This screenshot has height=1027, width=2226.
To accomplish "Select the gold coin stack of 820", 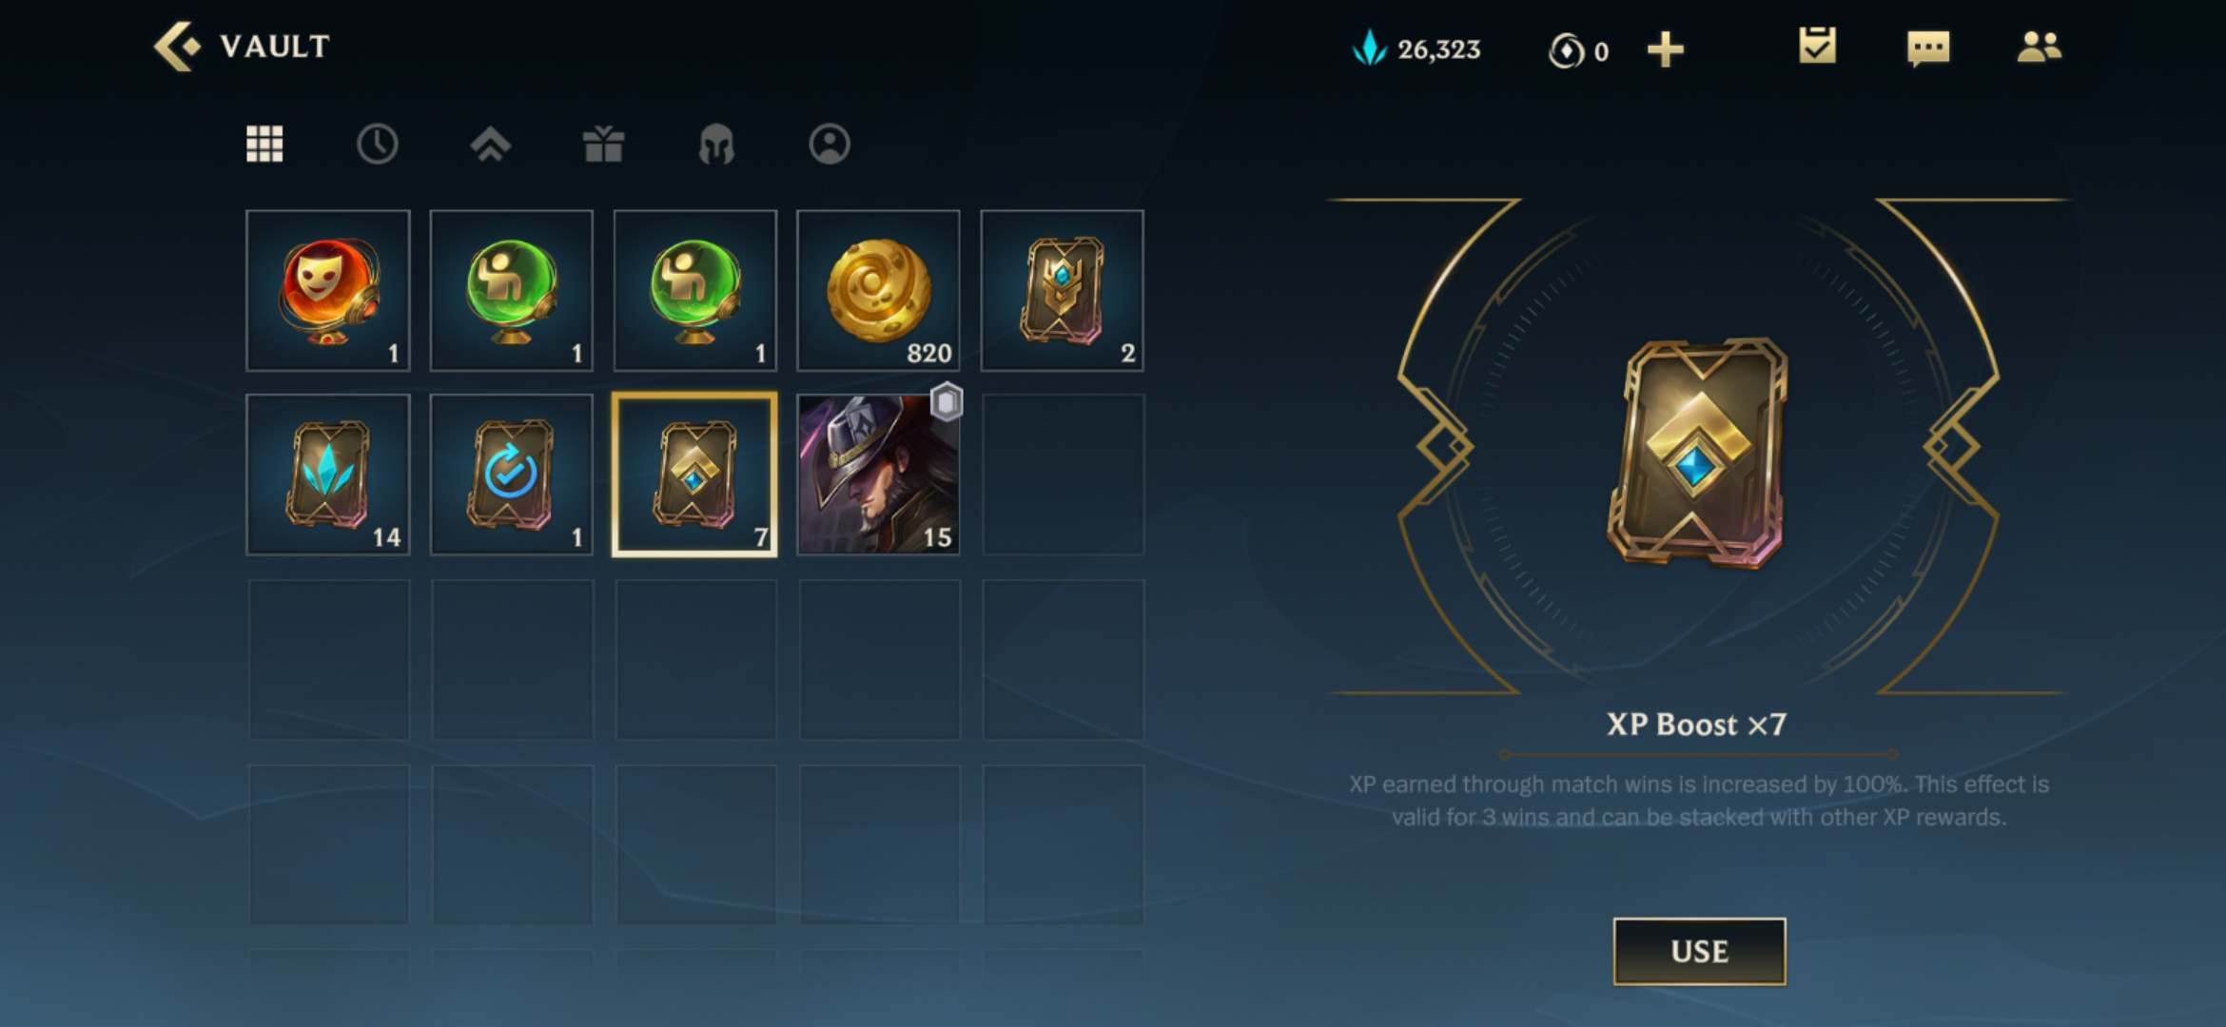I will 878,291.
